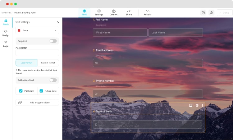233x140 pixels.
Task: Click the Placeholder text input
Action: 37,53
